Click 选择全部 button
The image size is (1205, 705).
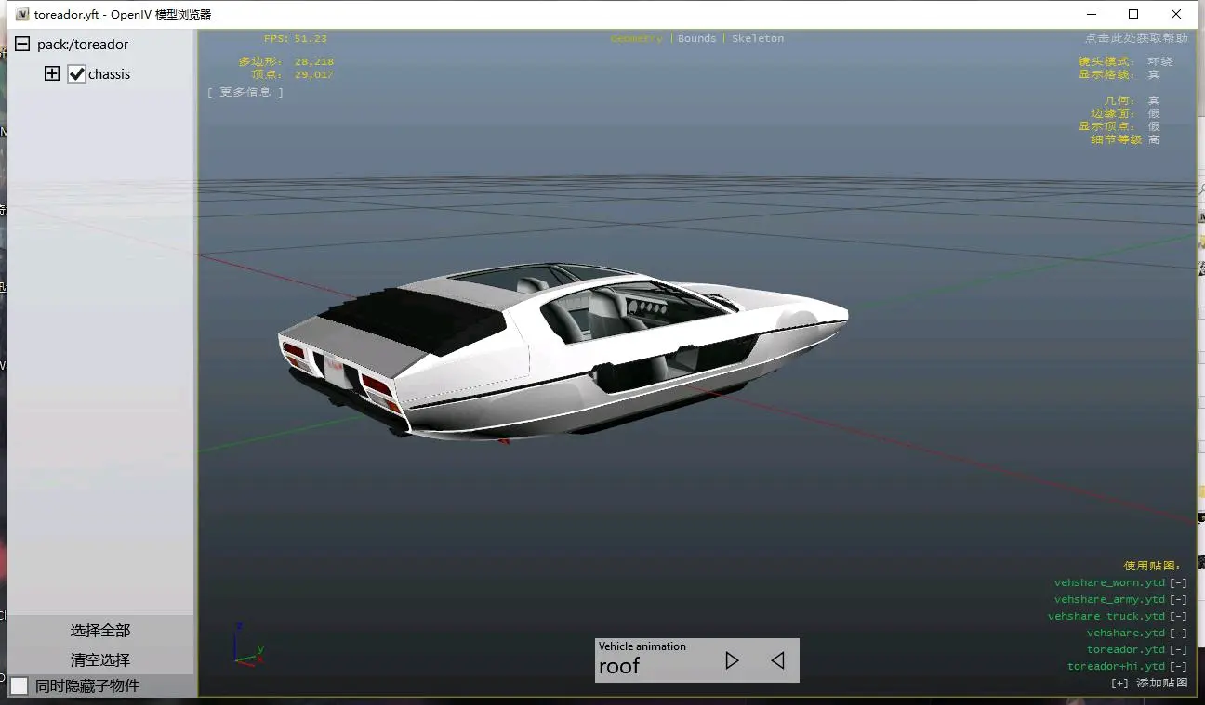(x=100, y=631)
